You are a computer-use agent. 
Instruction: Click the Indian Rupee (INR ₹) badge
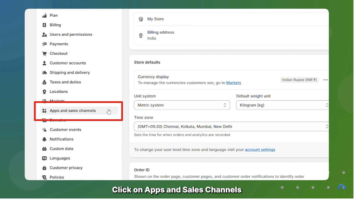(x=299, y=80)
